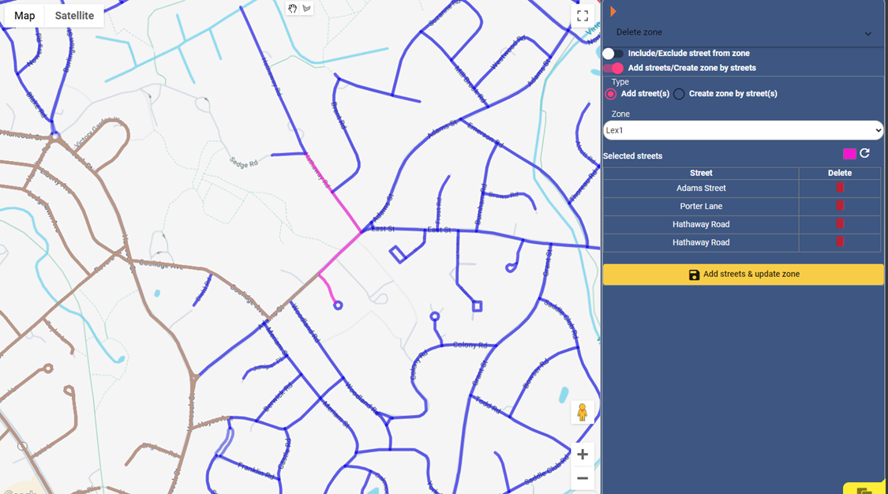Disable Add streets/Create zone by streets toggle

click(613, 69)
